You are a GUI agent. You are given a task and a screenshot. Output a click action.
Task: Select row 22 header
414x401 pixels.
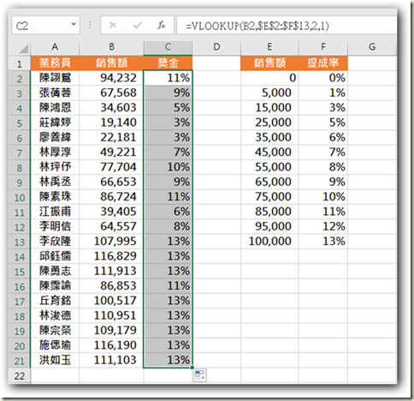tap(19, 375)
